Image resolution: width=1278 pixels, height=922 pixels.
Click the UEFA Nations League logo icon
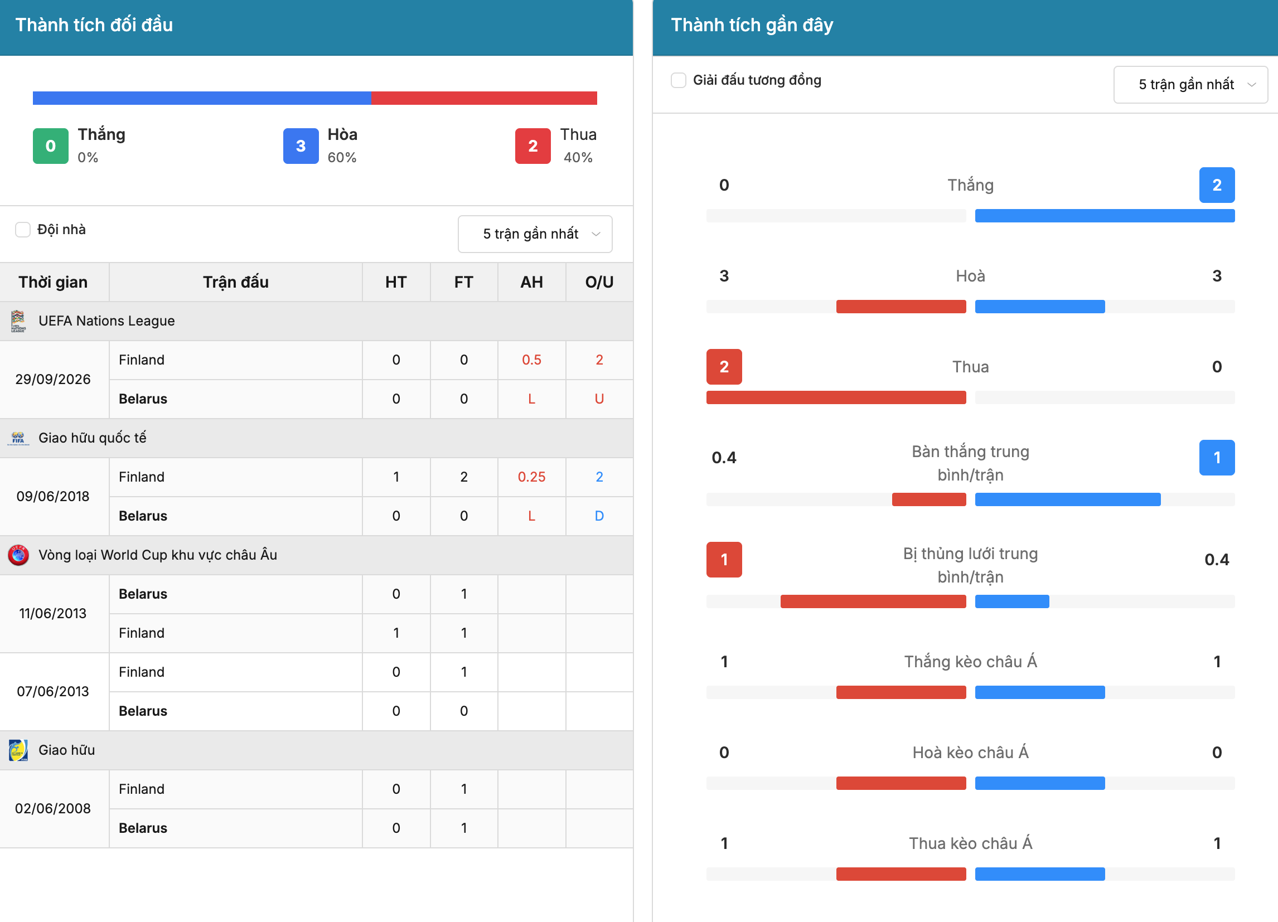[18, 321]
